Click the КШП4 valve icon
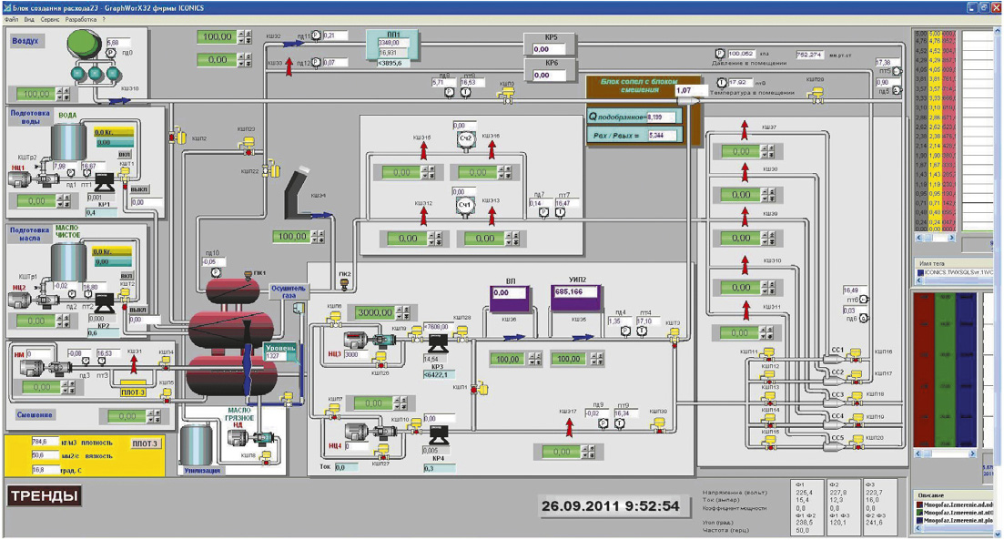The height and width of the screenshot is (540, 1004). [166, 362]
